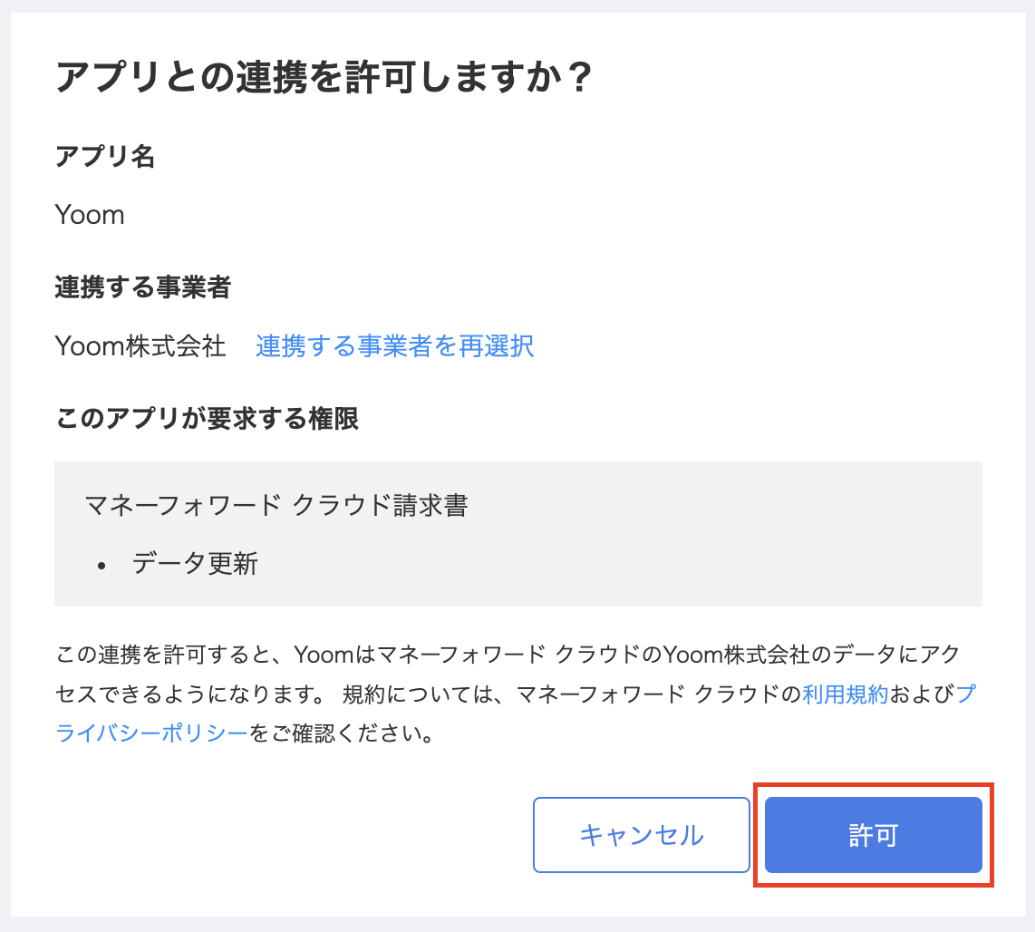This screenshot has width=1035, height=932.
Task: Select the アプリ名 heading label
Action: click(105, 157)
